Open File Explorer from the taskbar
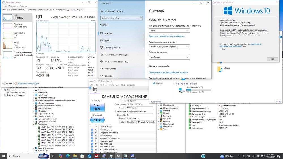 [x=75, y=156]
